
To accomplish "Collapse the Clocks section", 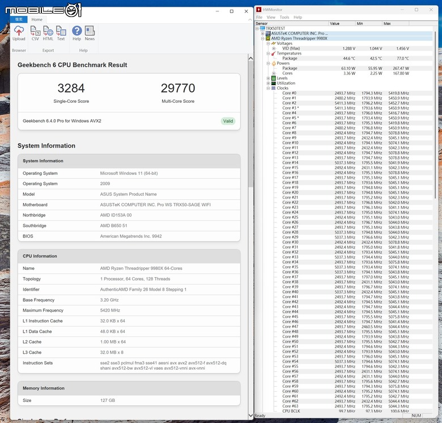I will coord(268,88).
